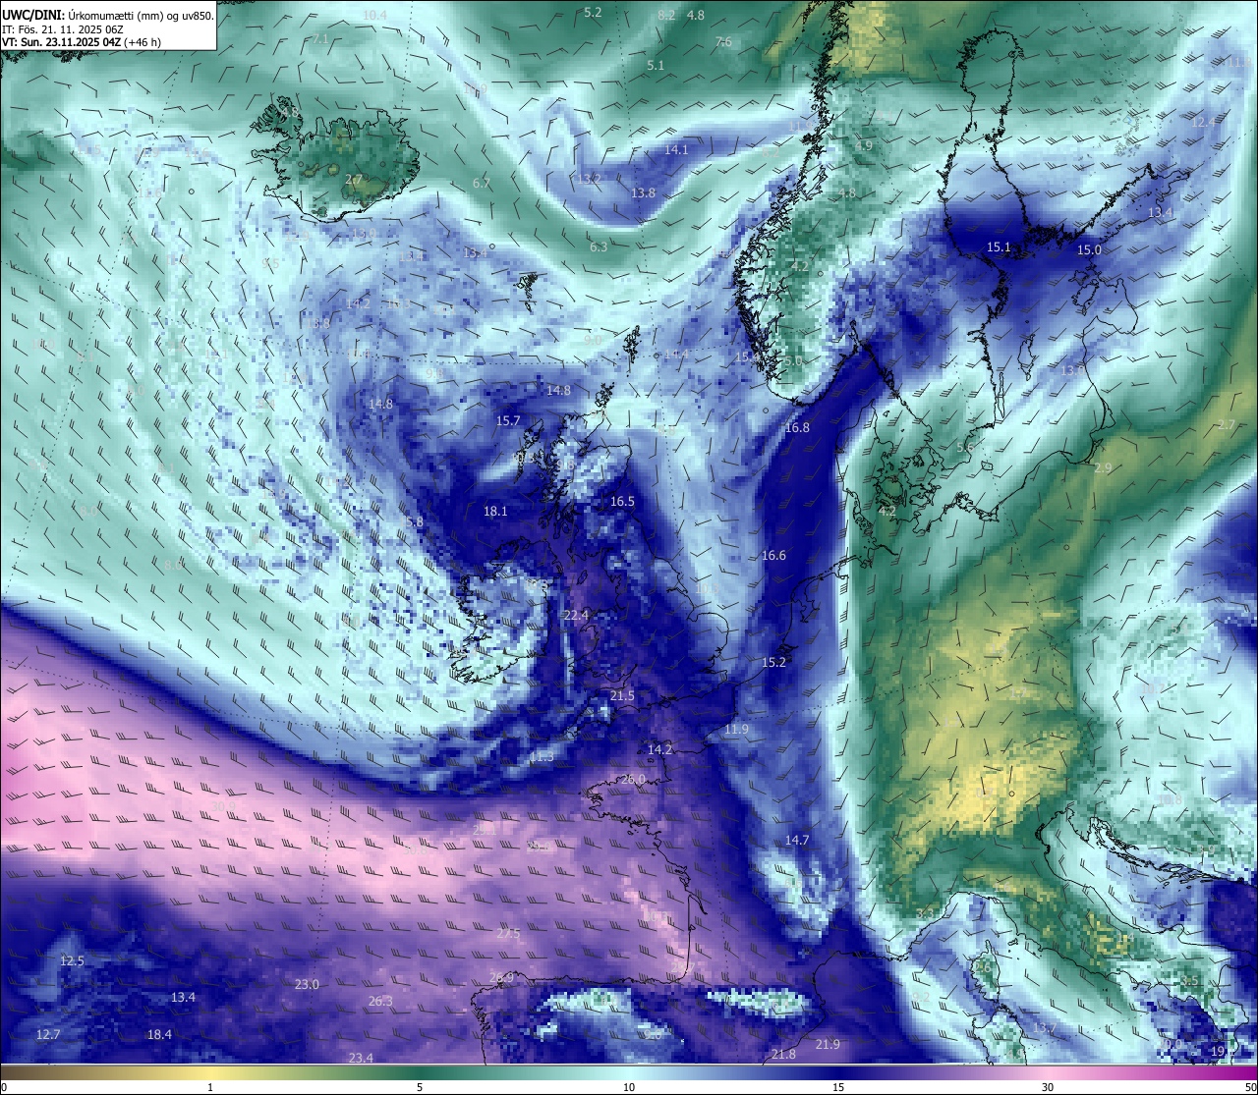The image size is (1258, 1095).
Task: Click the 5.2 value label
Action: 593,12
